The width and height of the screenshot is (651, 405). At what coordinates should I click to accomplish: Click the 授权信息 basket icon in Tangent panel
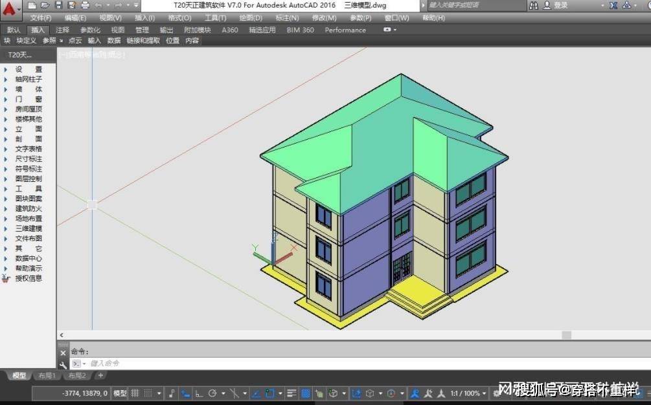click(5, 279)
